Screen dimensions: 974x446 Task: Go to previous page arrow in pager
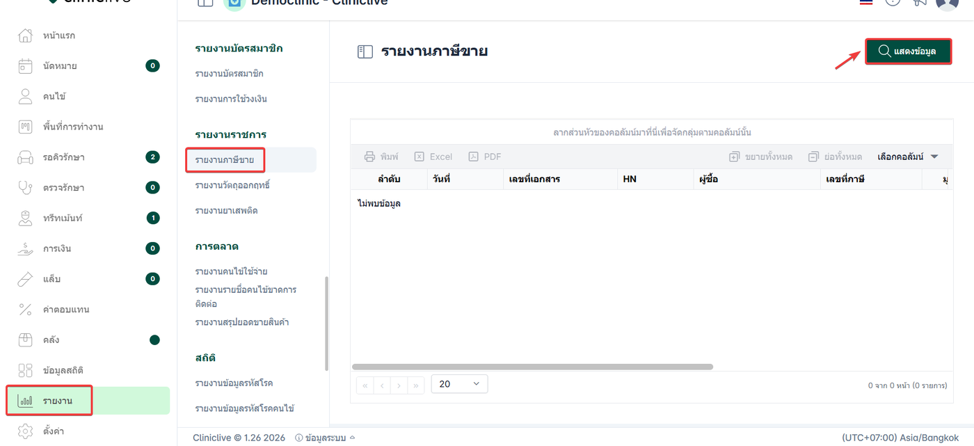(382, 385)
